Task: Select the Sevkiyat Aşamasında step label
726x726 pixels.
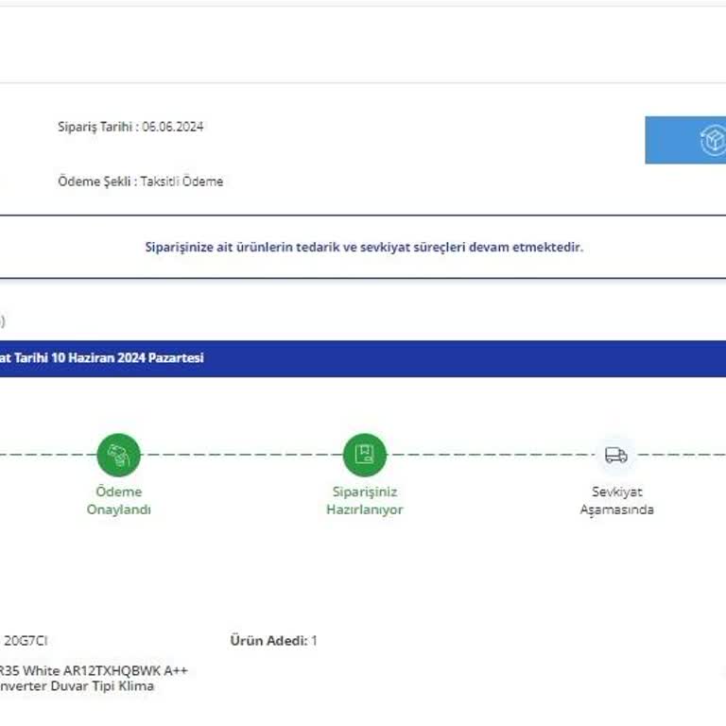Action: (x=615, y=501)
